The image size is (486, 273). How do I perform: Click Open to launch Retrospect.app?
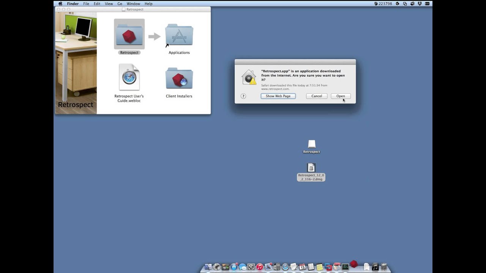(341, 96)
